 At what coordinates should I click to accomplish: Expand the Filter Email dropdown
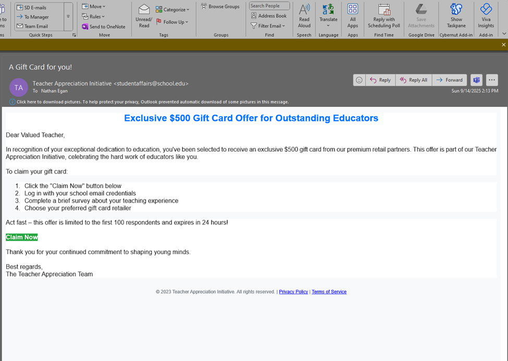[268, 26]
